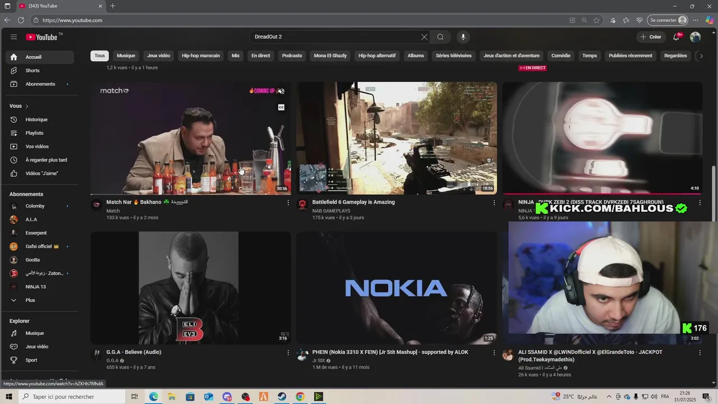
Task: Open options menu for G.G.A Believe video
Action: coord(288,352)
